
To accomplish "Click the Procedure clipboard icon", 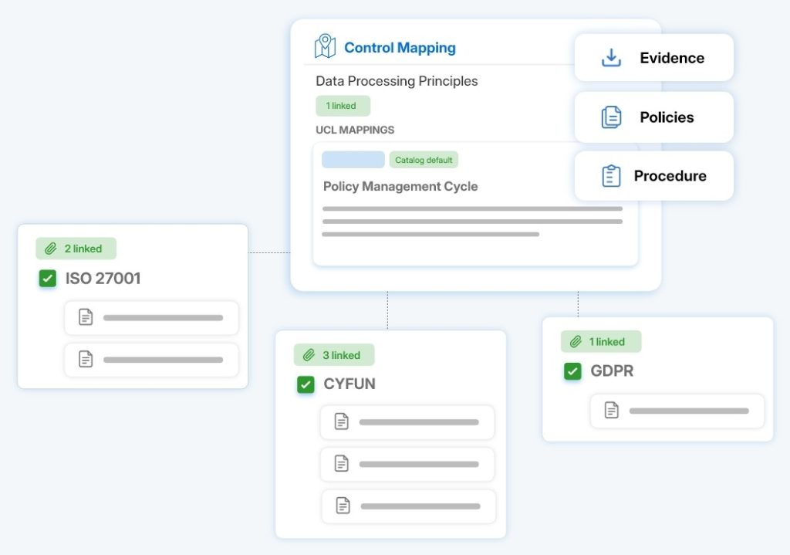I will coord(611,175).
